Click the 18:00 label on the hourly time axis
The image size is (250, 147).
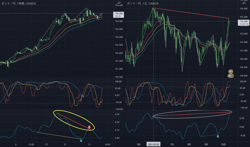coord(108,144)
